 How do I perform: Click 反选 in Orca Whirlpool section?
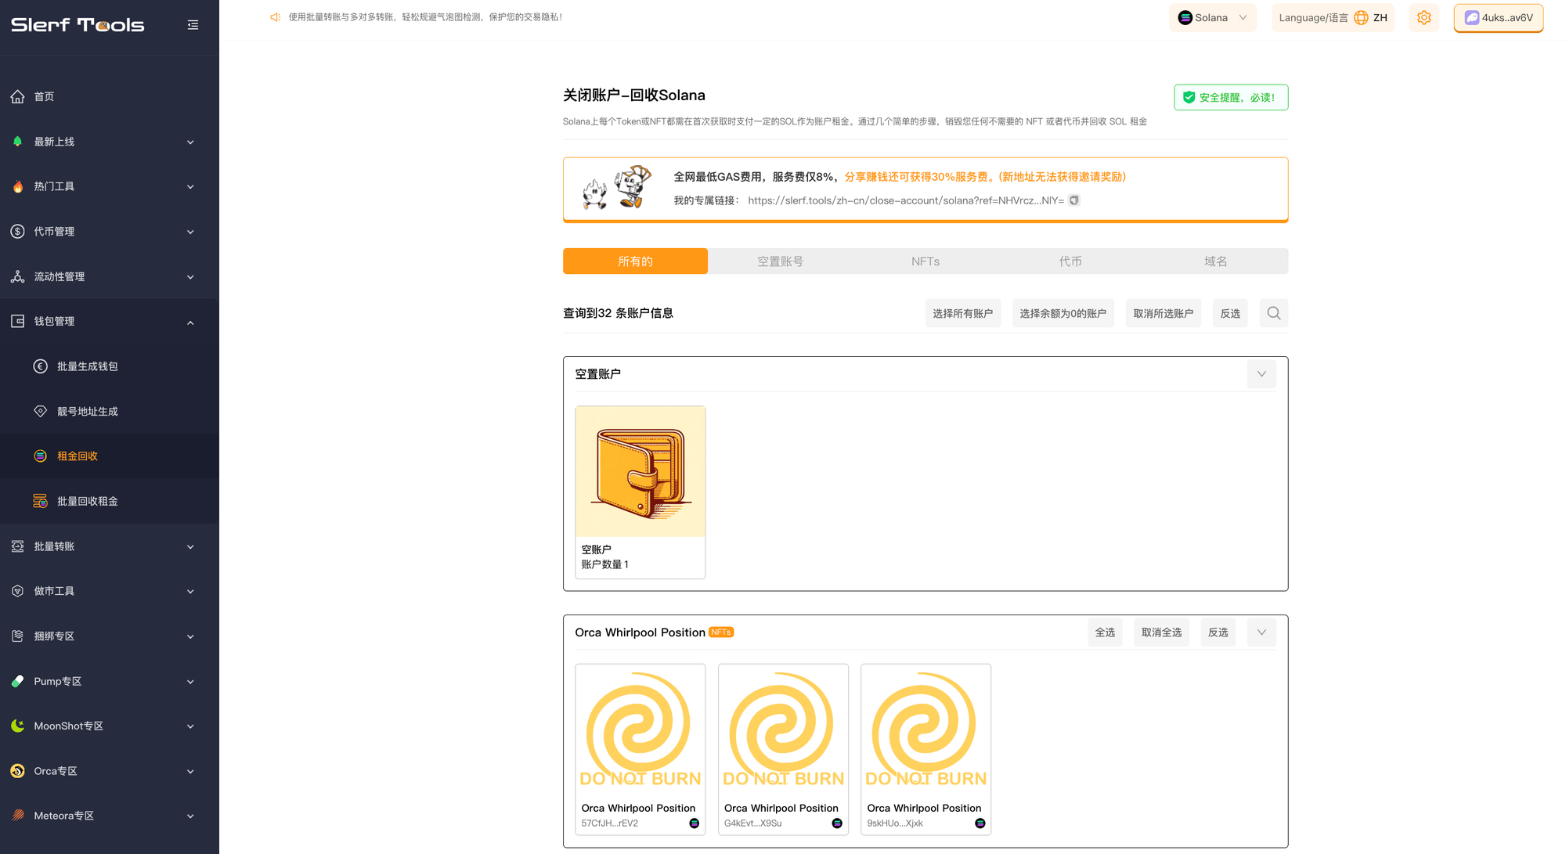(x=1218, y=632)
